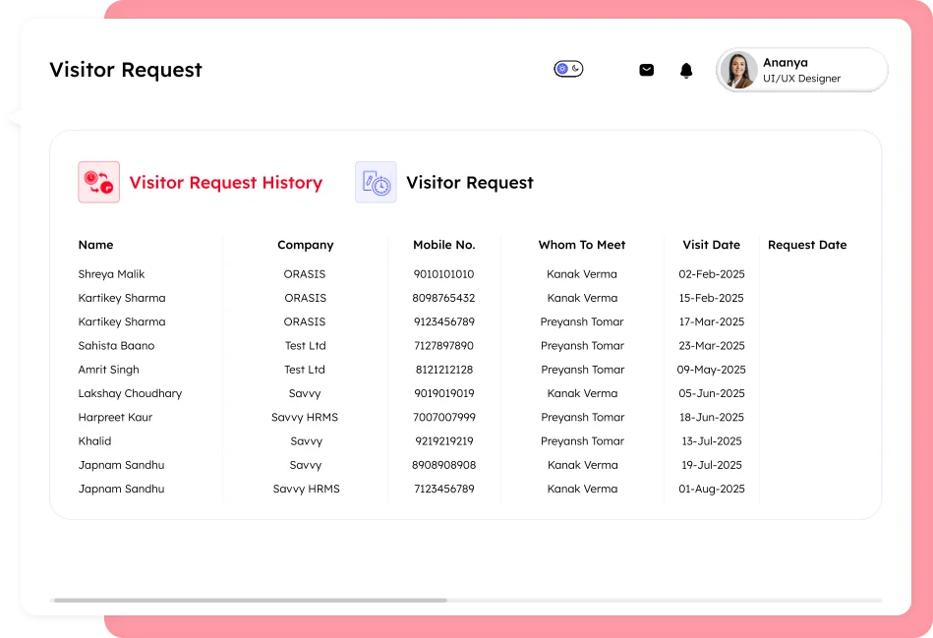The height and width of the screenshot is (638, 933).
Task: Select Amrit Singh's table row
Action: pyautogui.click(x=108, y=369)
